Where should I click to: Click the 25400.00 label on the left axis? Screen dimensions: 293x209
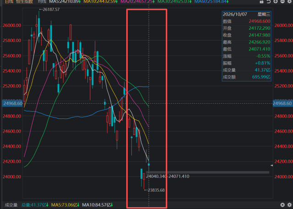coord(12,71)
